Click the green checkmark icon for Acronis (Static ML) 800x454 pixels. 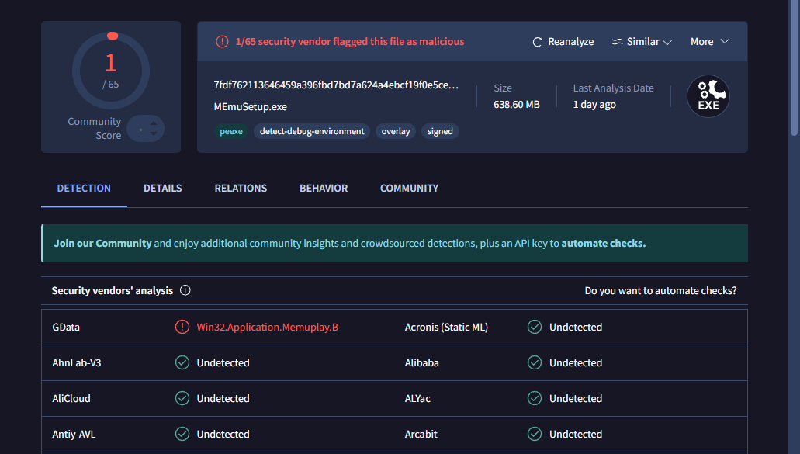(x=534, y=327)
